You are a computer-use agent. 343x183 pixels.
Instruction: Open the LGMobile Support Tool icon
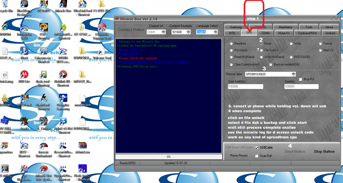point(102,28)
